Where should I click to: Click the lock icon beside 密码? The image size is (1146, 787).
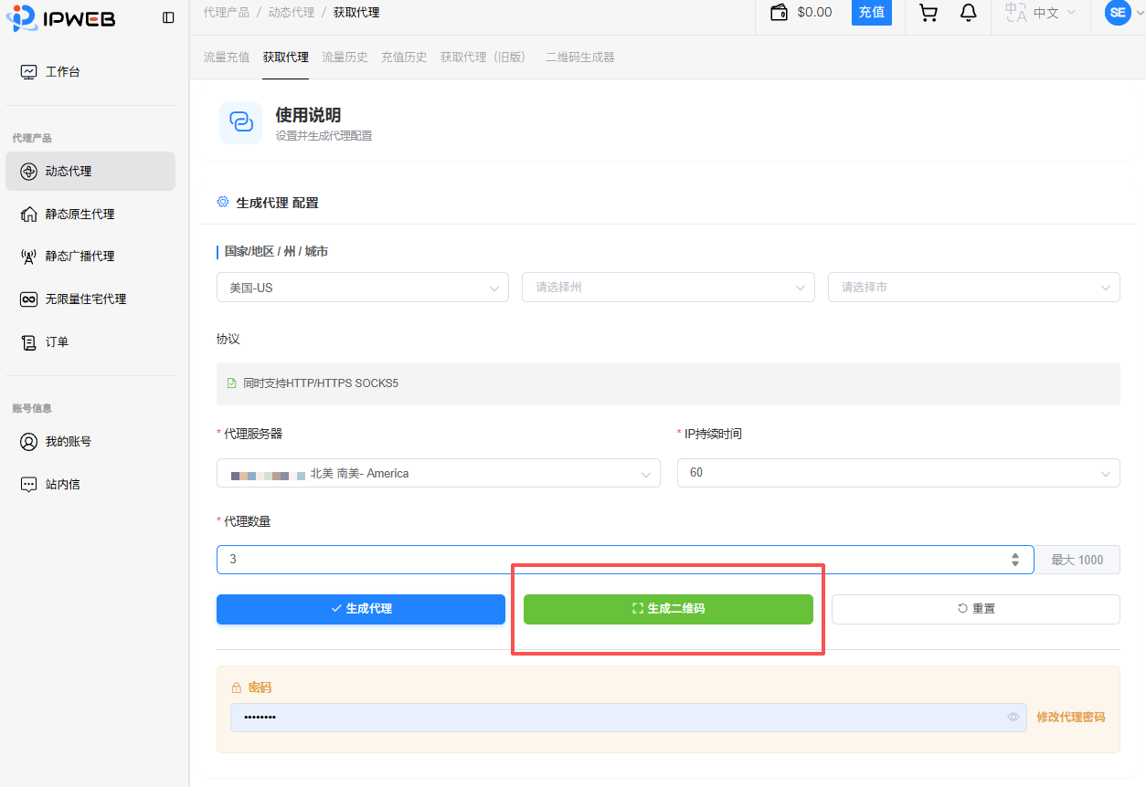[x=236, y=687]
